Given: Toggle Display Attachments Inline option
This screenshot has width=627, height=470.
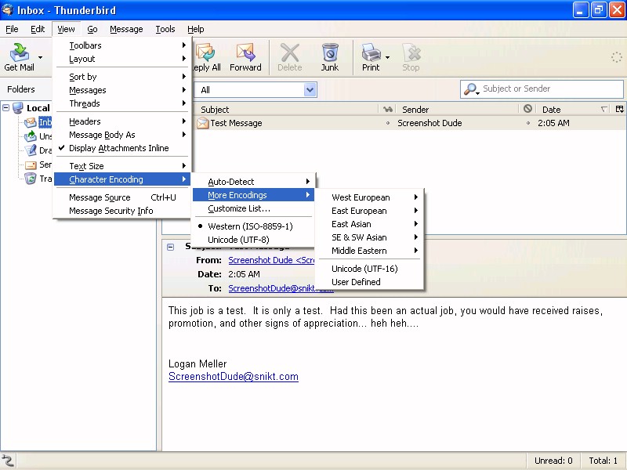Looking at the screenshot, I should click(x=122, y=148).
